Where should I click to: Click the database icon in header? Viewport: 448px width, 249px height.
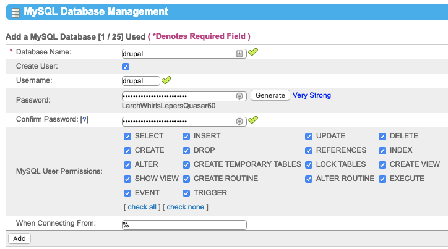(15, 12)
